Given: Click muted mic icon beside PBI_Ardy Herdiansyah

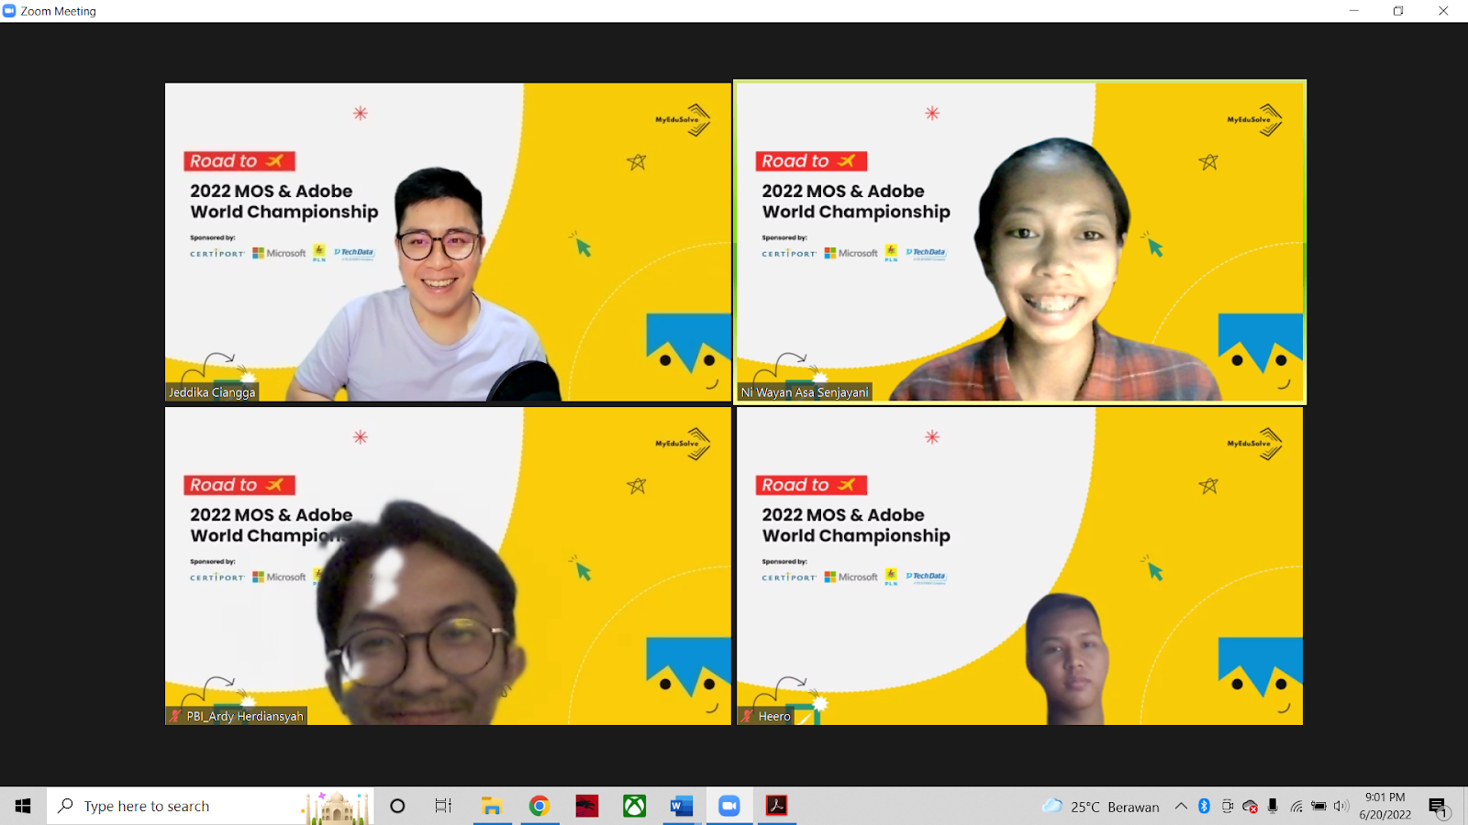Looking at the screenshot, I should click(175, 716).
